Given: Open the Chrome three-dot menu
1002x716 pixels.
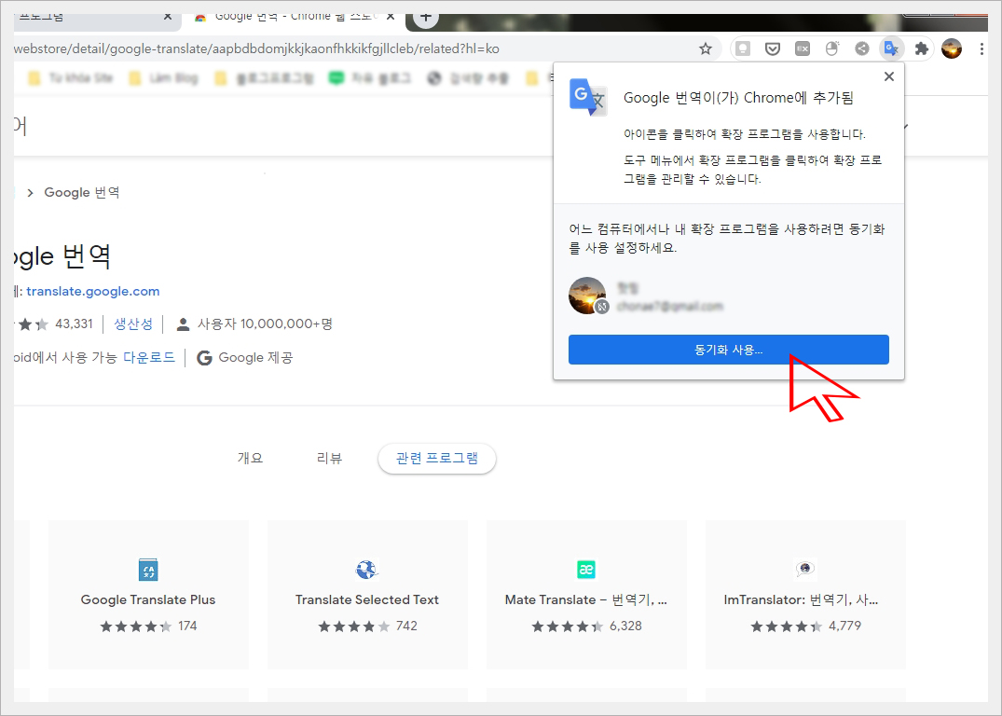Looking at the screenshot, I should [x=981, y=48].
